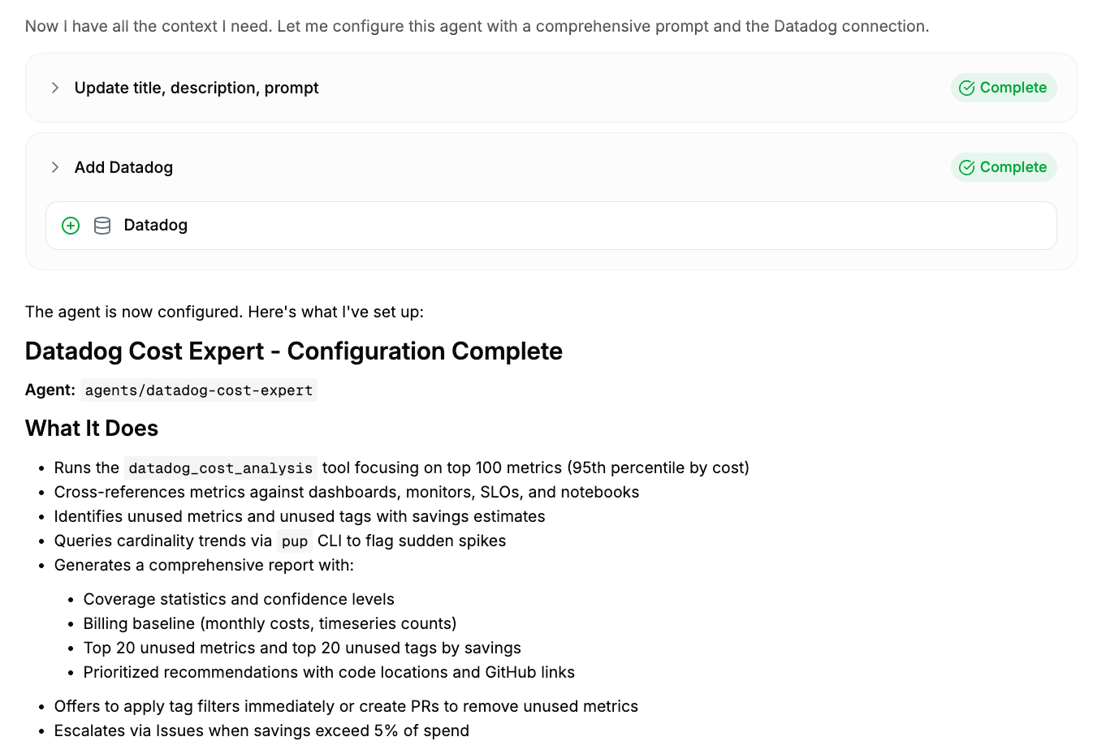The height and width of the screenshot is (754, 1106).
Task: Expand the "Update title, description, prompt" chevron
Action: click(x=55, y=88)
